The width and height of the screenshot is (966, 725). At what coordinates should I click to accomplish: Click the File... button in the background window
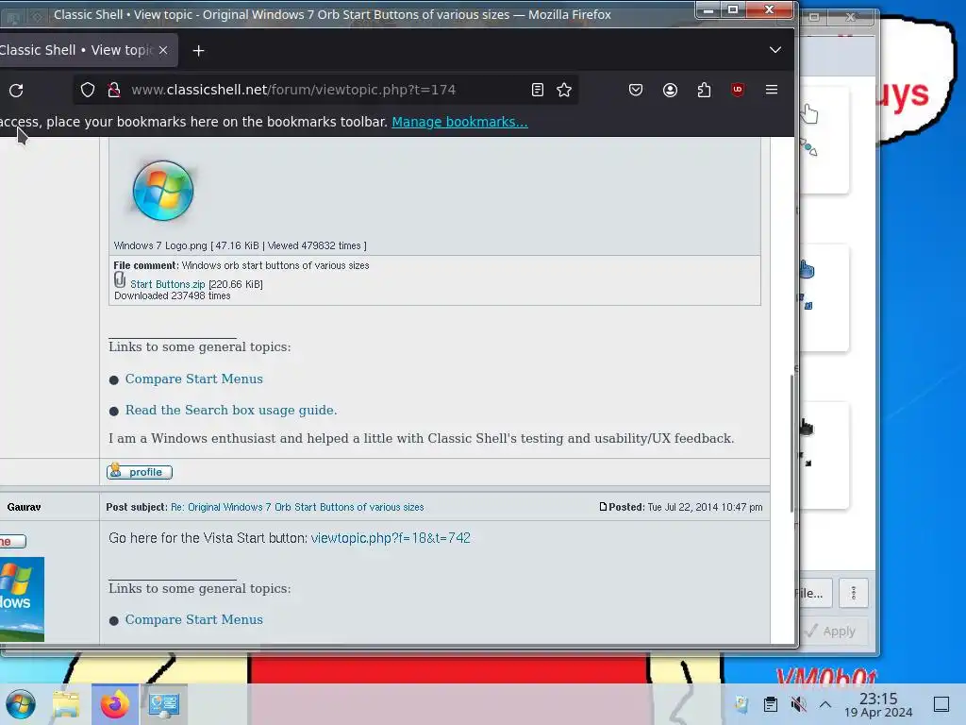click(813, 593)
